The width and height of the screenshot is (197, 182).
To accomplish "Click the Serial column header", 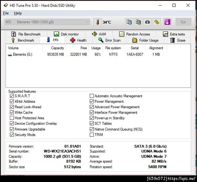I will click(135, 48).
